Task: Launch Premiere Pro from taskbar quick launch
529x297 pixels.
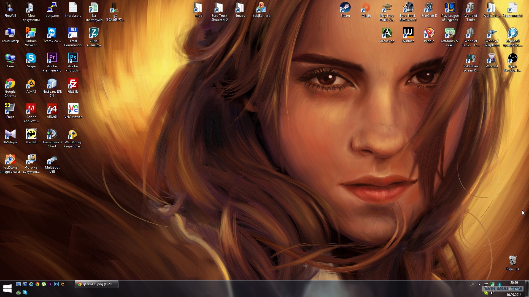Action: pyautogui.click(x=50, y=284)
